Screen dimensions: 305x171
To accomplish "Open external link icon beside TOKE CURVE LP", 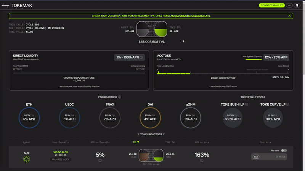I will pyautogui.click(x=288, y=104).
